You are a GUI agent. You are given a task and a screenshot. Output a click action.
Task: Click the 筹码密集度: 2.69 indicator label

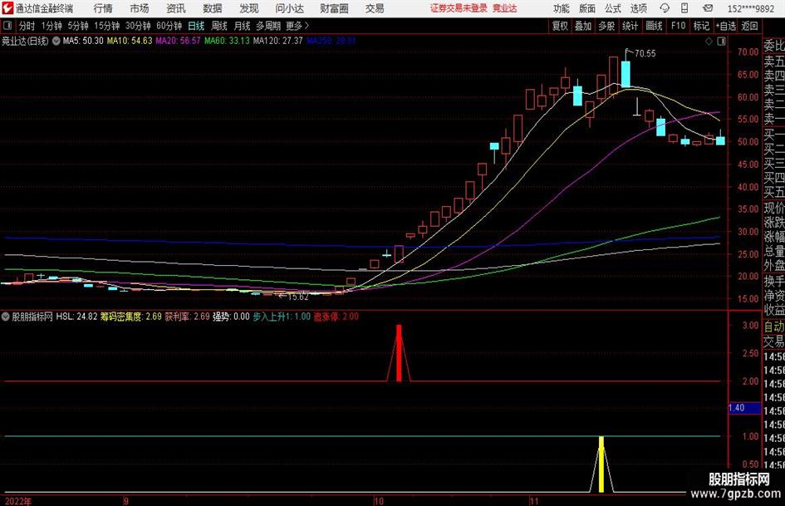tap(130, 317)
